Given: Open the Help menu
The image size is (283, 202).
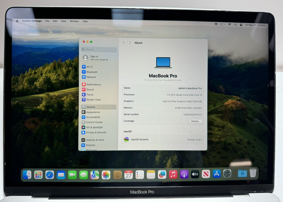Looking at the screenshot, I should (x=85, y=21).
